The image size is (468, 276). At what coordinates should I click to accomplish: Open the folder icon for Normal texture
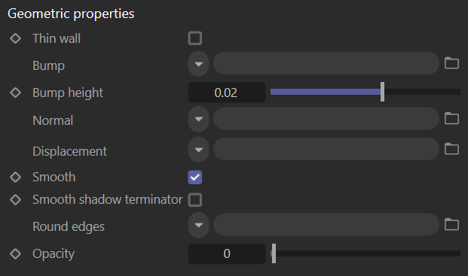(x=451, y=119)
